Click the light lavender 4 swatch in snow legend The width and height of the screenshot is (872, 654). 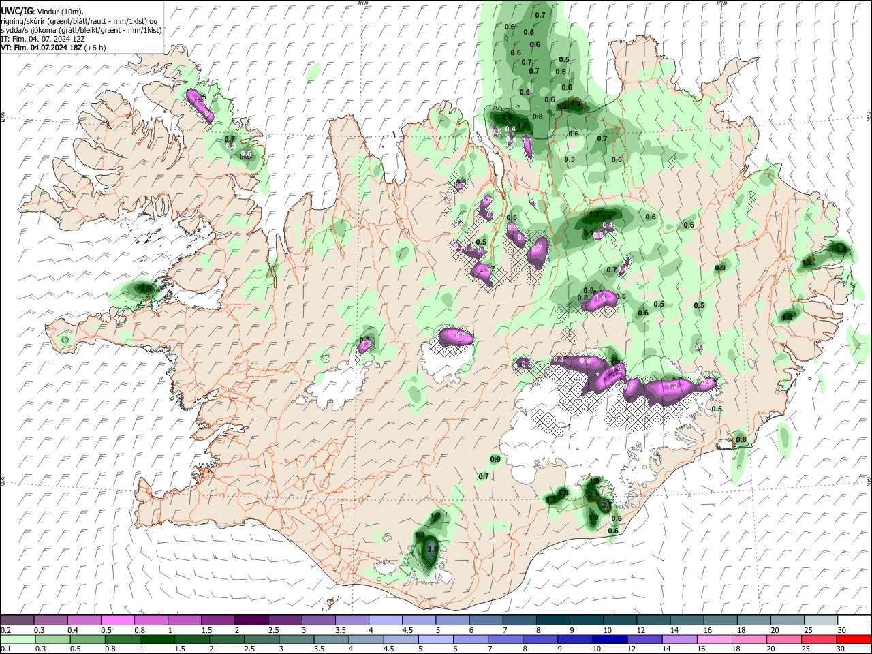point(384,620)
